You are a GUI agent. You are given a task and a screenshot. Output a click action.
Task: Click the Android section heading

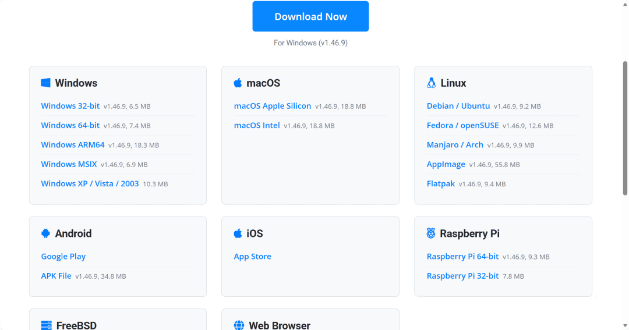coord(73,233)
